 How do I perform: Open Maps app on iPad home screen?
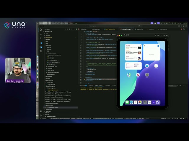129,75
